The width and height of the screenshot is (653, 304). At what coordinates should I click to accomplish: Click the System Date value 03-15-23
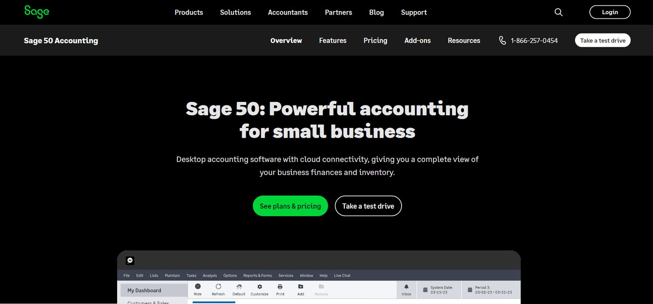pyautogui.click(x=439, y=292)
